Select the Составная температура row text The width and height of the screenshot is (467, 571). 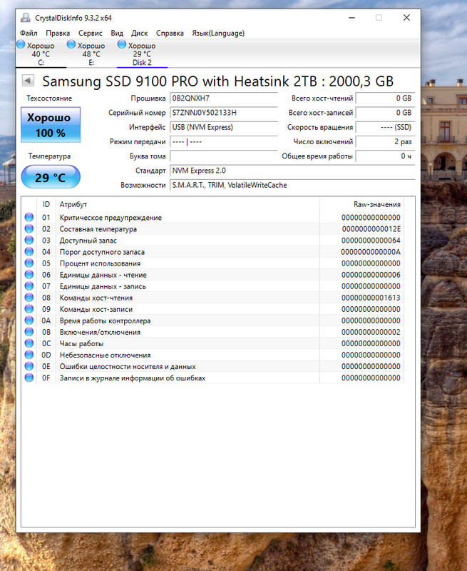pyautogui.click(x=98, y=229)
